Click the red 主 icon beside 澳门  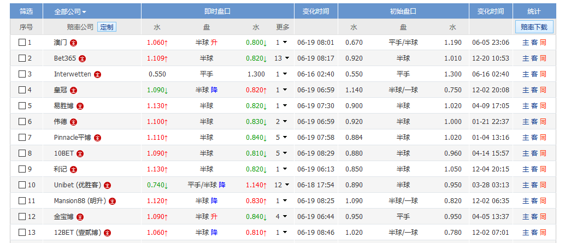pyautogui.click(x=73, y=43)
